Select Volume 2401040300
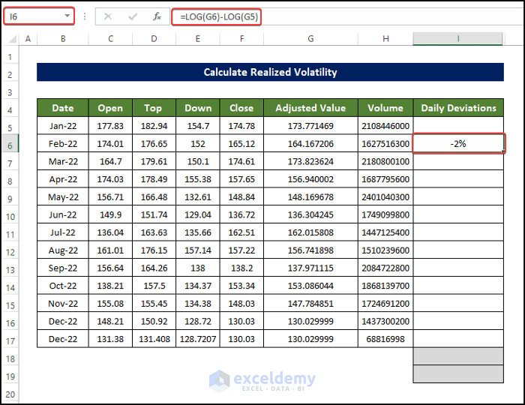This screenshot has width=525, height=405. [x=385, y=196]
